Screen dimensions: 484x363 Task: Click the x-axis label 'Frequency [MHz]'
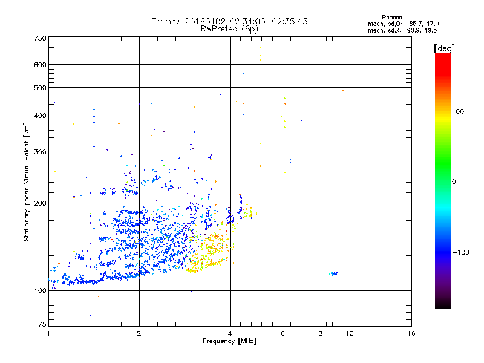pos(229,341)
